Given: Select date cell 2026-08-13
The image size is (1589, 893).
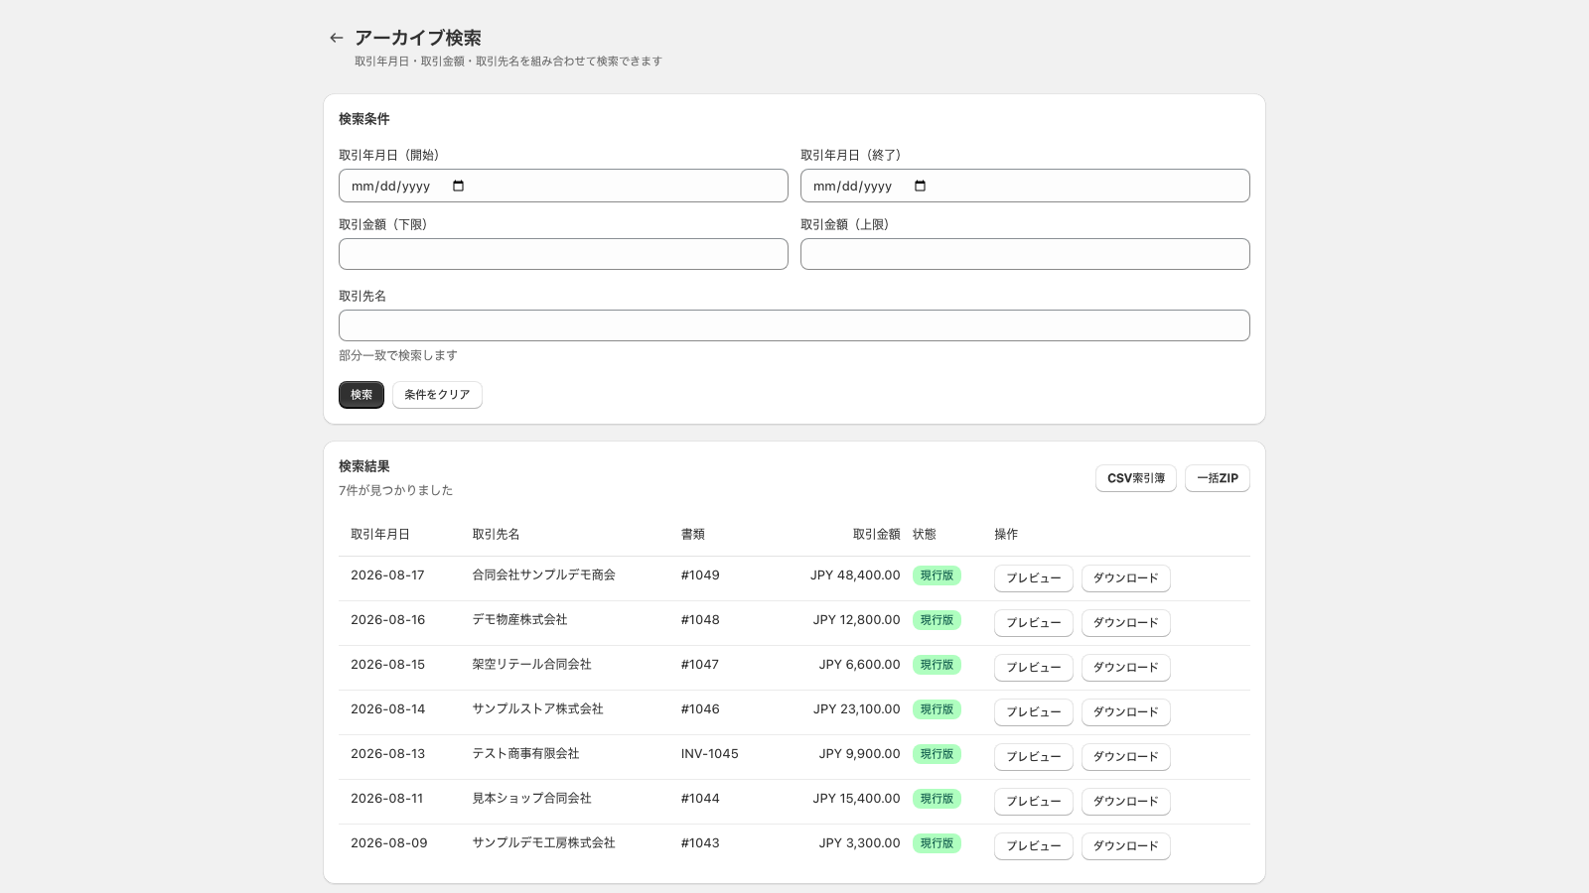Looking at the screenshot, I should tap(387, 753).
